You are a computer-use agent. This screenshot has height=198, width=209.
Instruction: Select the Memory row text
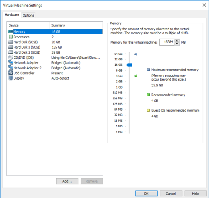[x=19, y=32]
